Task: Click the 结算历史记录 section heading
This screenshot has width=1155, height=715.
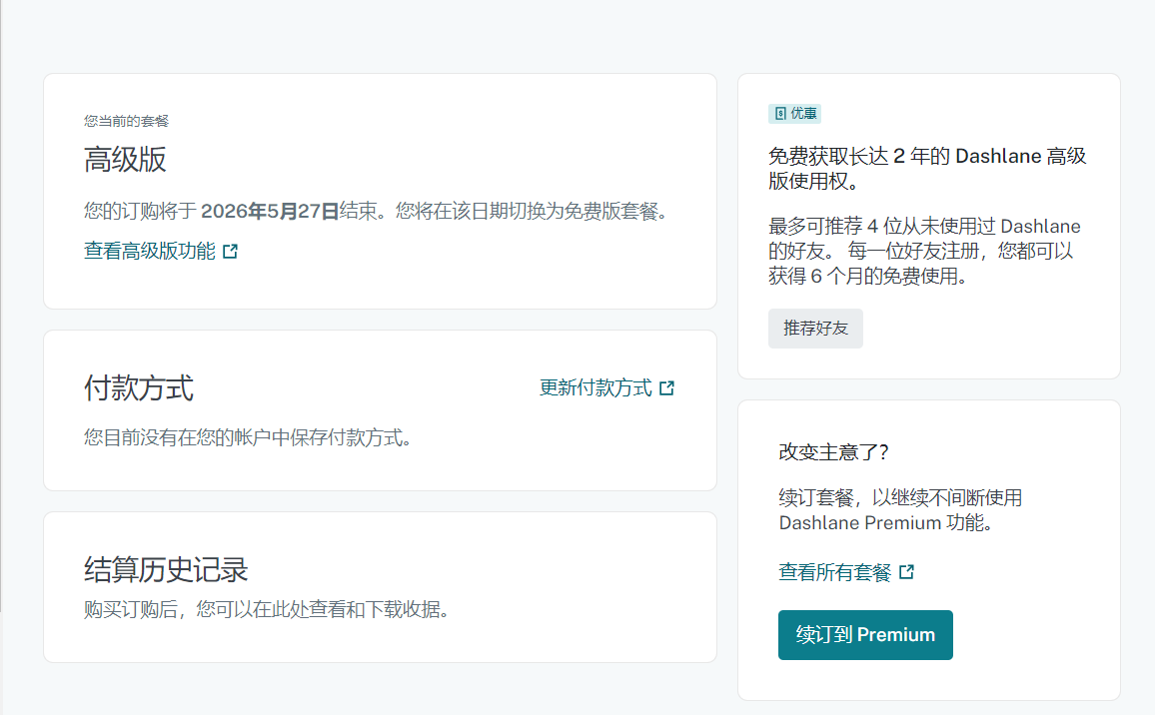Action: [x=166, y=570]
